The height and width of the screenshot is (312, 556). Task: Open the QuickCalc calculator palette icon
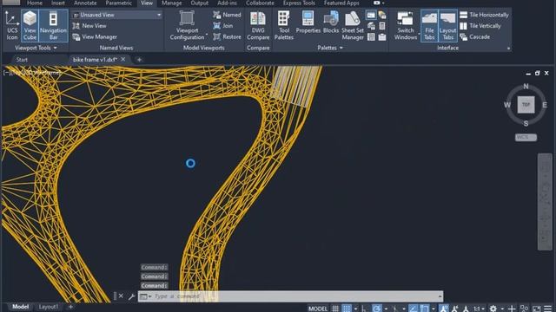pyautogui.click(x=382, y=26)
